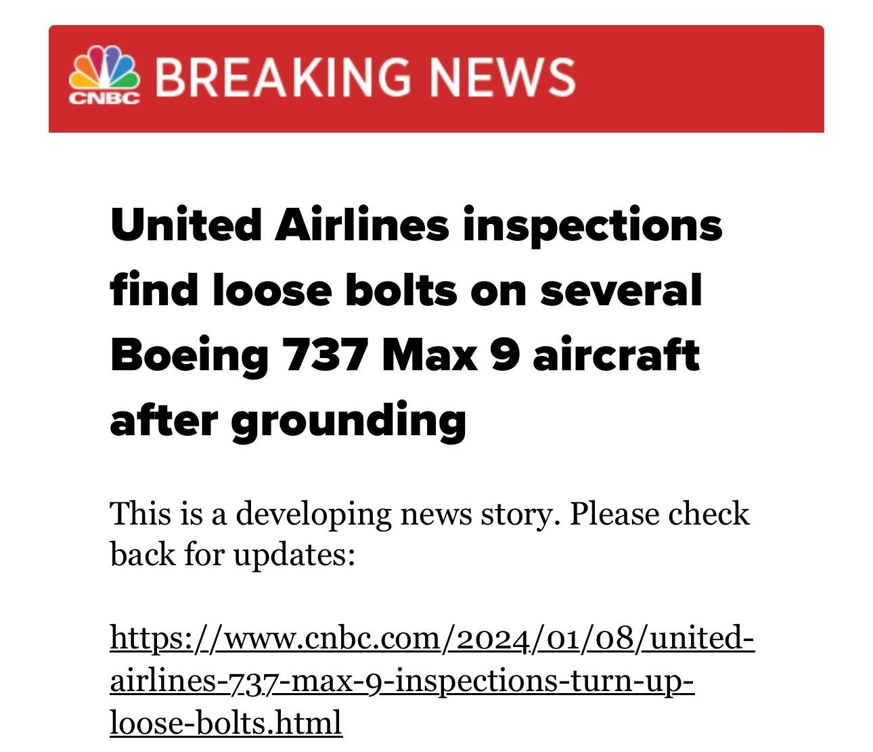The height and width of the screenshot is (752, 873).
Task: Select the headline line "Boeing 737 Max 9 aircraft"
Action: coord(404,355)
